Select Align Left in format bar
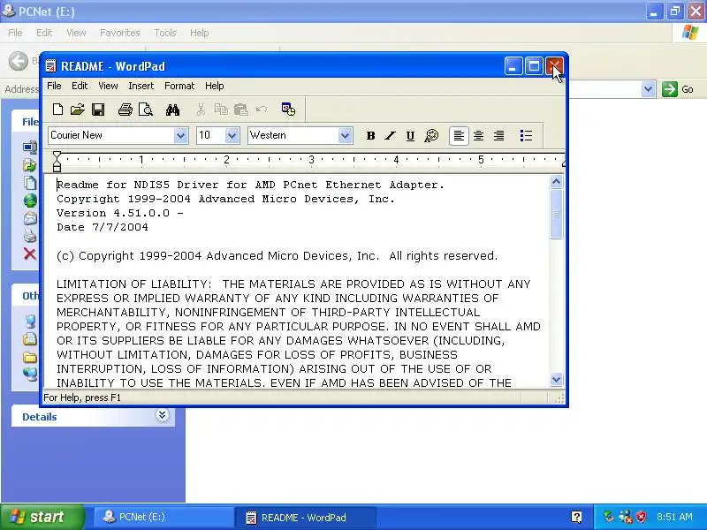Screen dimensions: 707x530 [x=459, y=136]
